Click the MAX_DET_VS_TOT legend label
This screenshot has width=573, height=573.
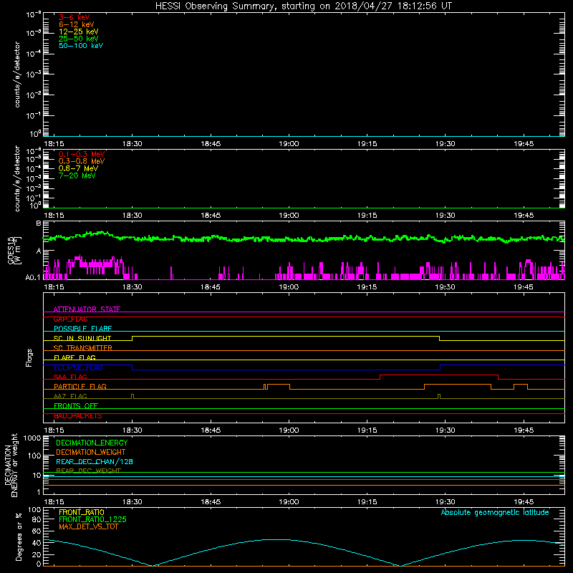(88, 526)
